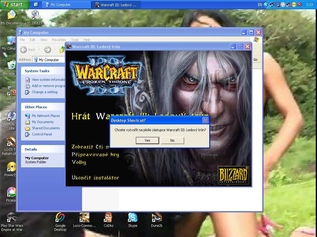Click Shared Documents folder icon

[x=28, y=128]
